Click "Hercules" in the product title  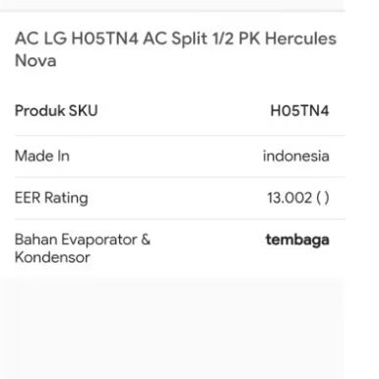[300, 38]
